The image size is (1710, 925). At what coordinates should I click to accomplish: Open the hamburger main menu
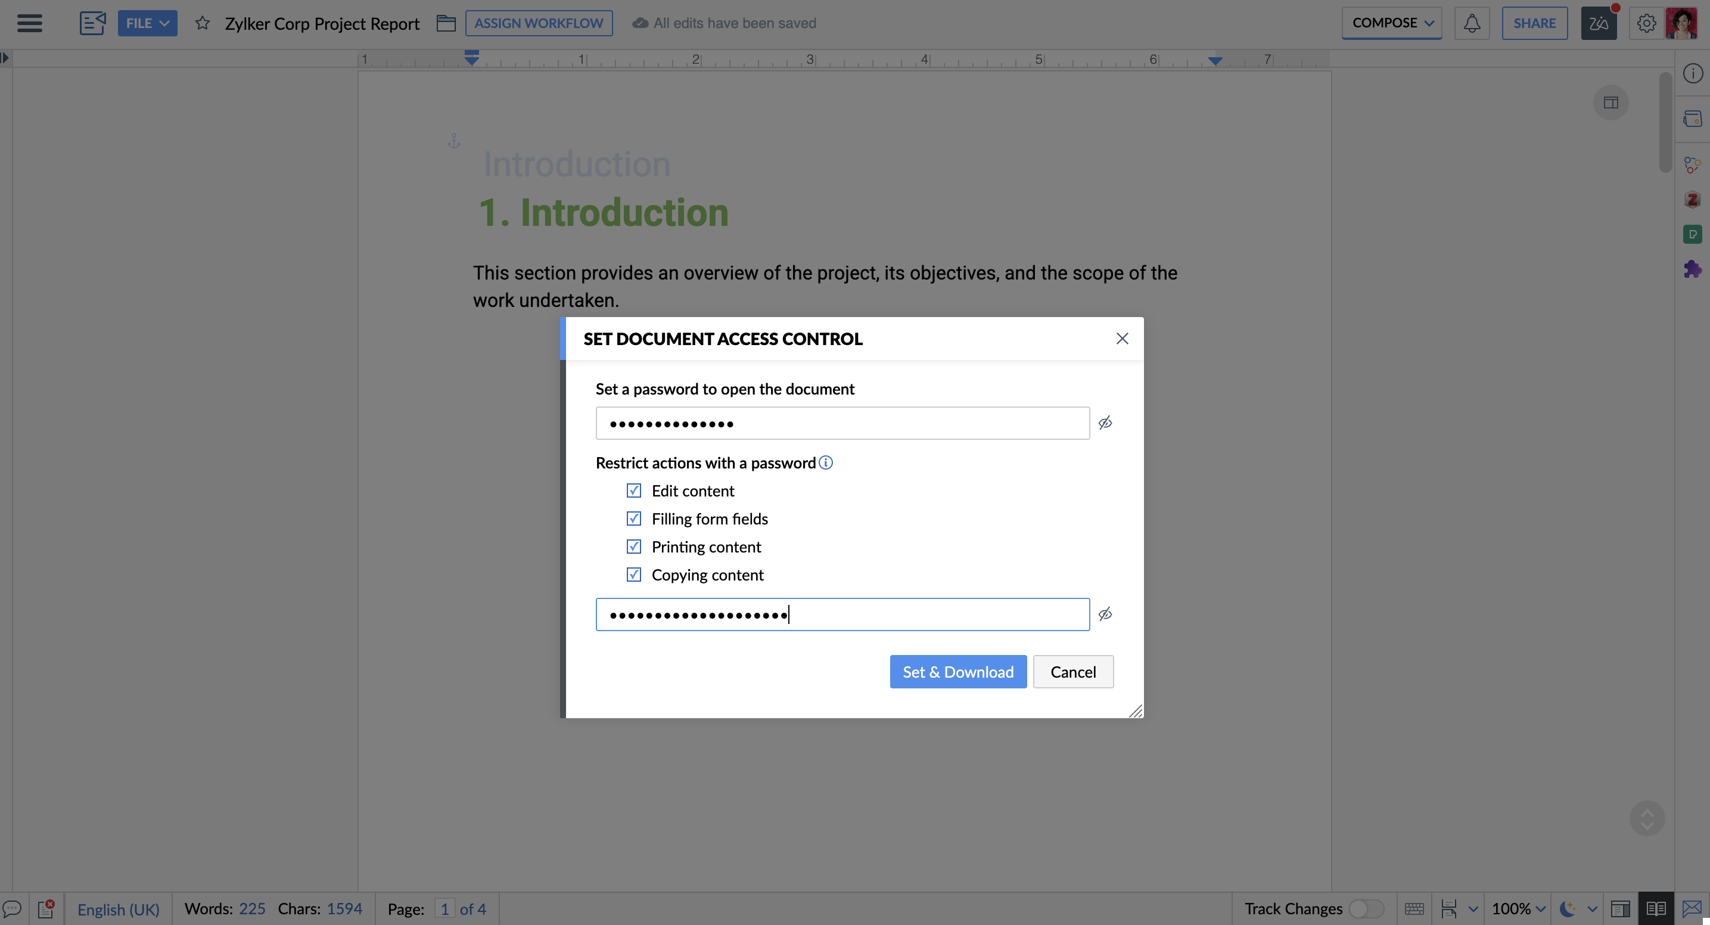click(29, 23)
